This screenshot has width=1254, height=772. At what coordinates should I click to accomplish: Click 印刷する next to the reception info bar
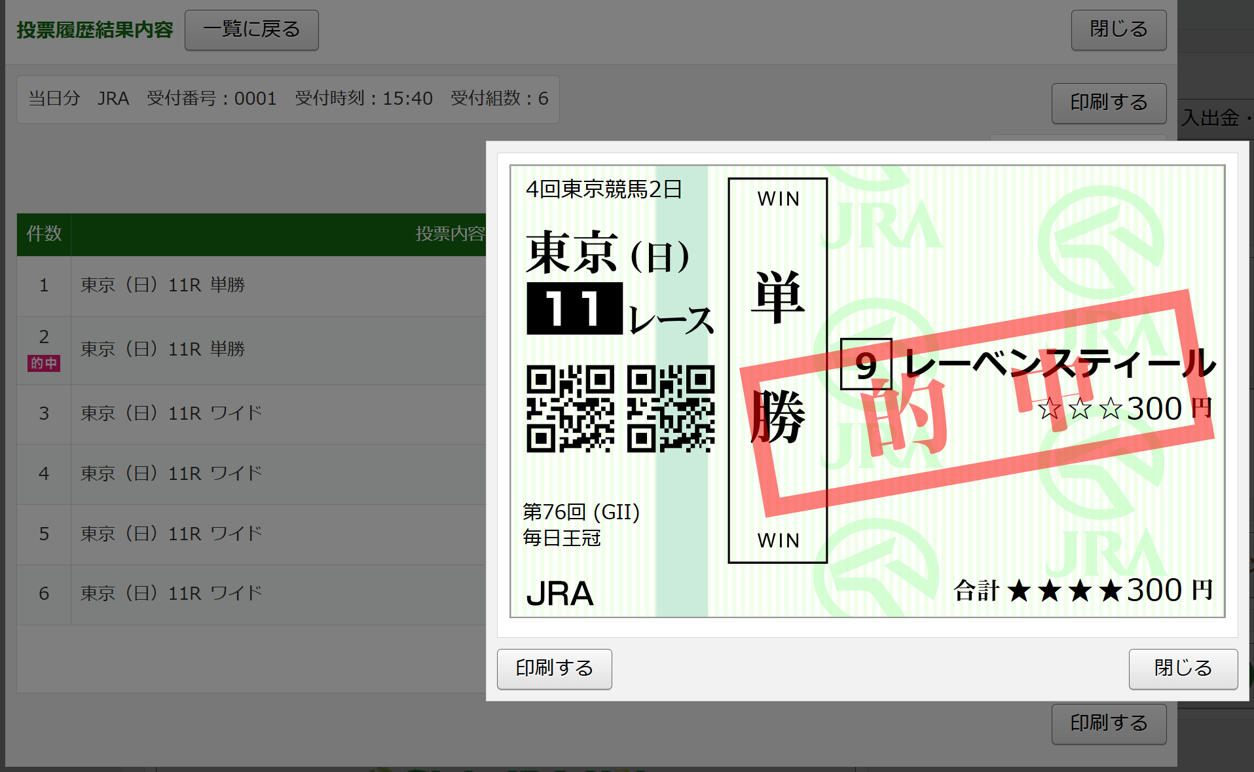1108,103
